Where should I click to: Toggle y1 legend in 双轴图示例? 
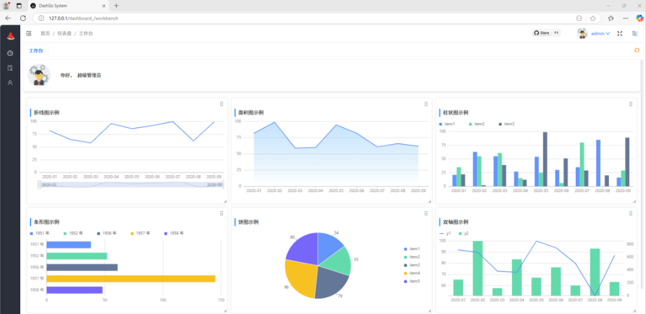point(445,233)
